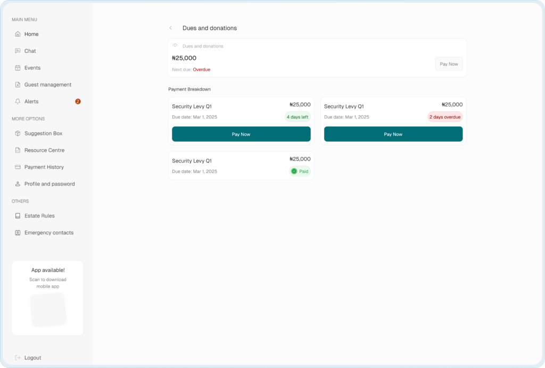Click the green Paid status badge
This screenshot has width=545, height=368.
(x=300, y=171)
